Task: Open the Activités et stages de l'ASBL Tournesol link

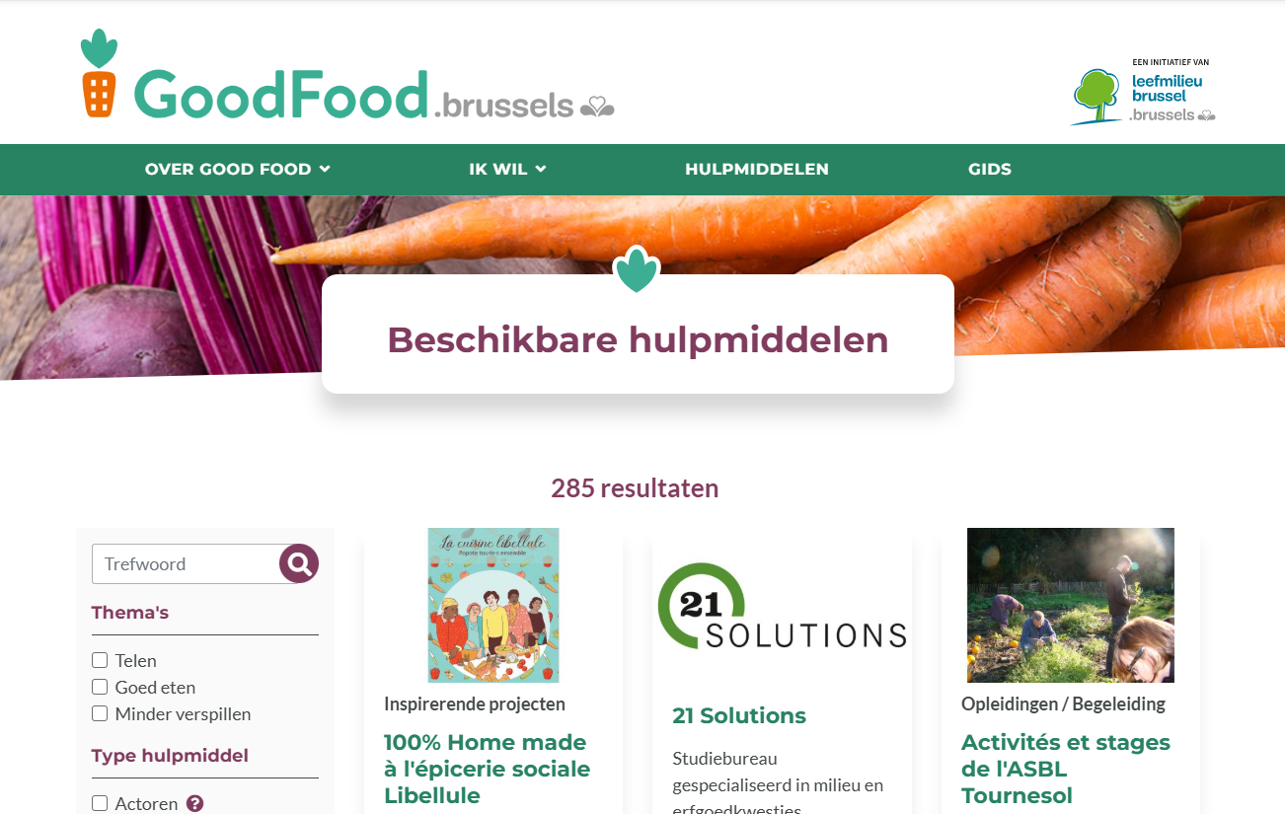Action: 1066,769
